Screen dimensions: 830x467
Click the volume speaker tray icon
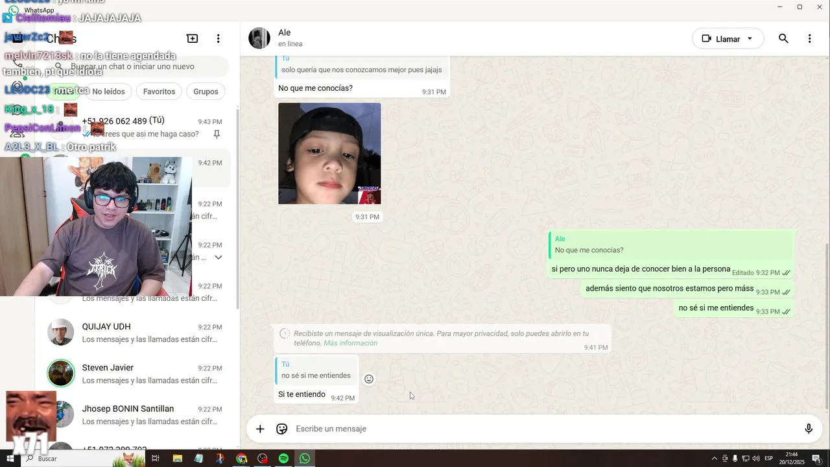756,459
